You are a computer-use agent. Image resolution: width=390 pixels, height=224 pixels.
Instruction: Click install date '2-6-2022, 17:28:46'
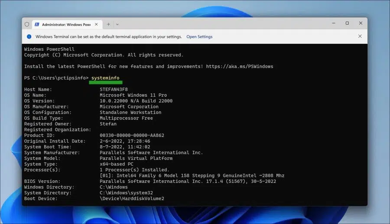click(x=125, y=141)
